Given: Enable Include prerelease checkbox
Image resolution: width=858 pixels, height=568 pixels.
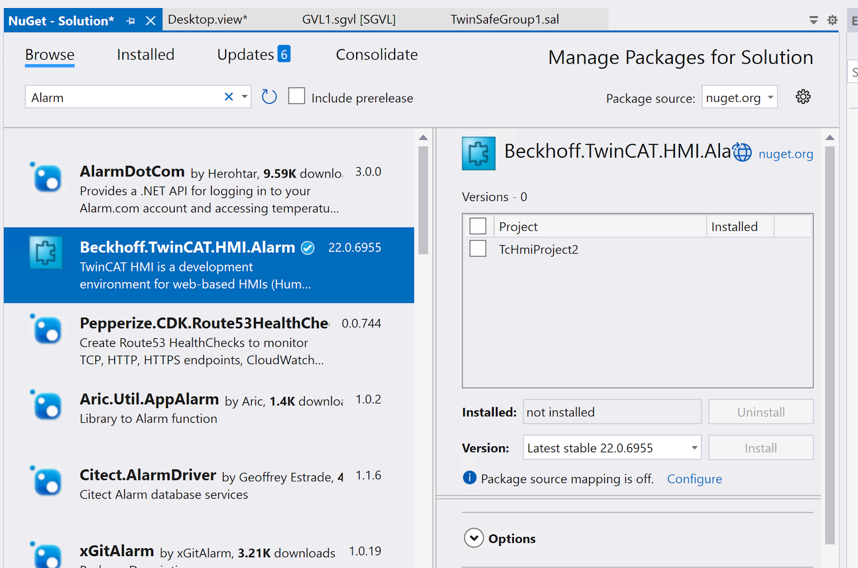Looking at the screenshot, I should [297, 96].
